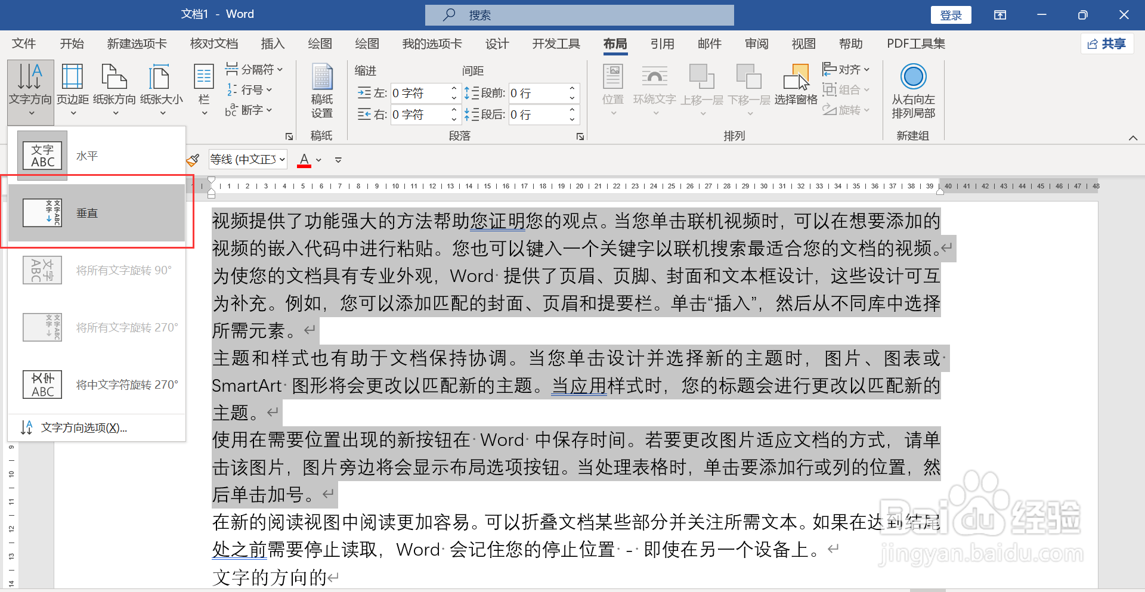Viewport: 1145px width, 592px height.
Task: Select 将所有文字旋转 90° option
Action: 97,270
